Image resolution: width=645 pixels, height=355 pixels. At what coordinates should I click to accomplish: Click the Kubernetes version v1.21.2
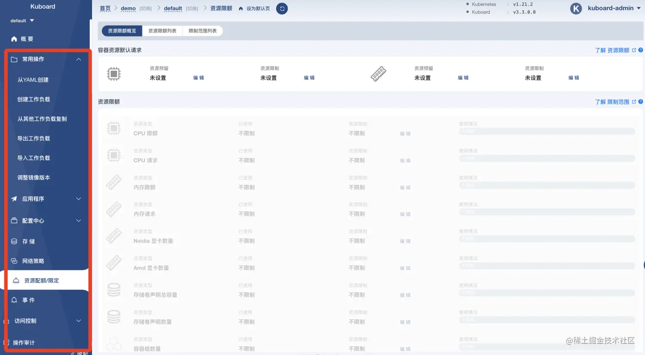coord(523,4)
